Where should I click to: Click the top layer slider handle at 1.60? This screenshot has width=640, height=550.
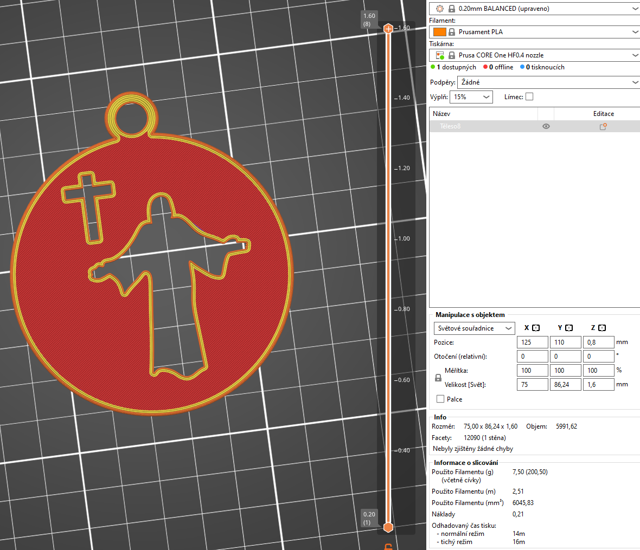[x=388, y=28]
